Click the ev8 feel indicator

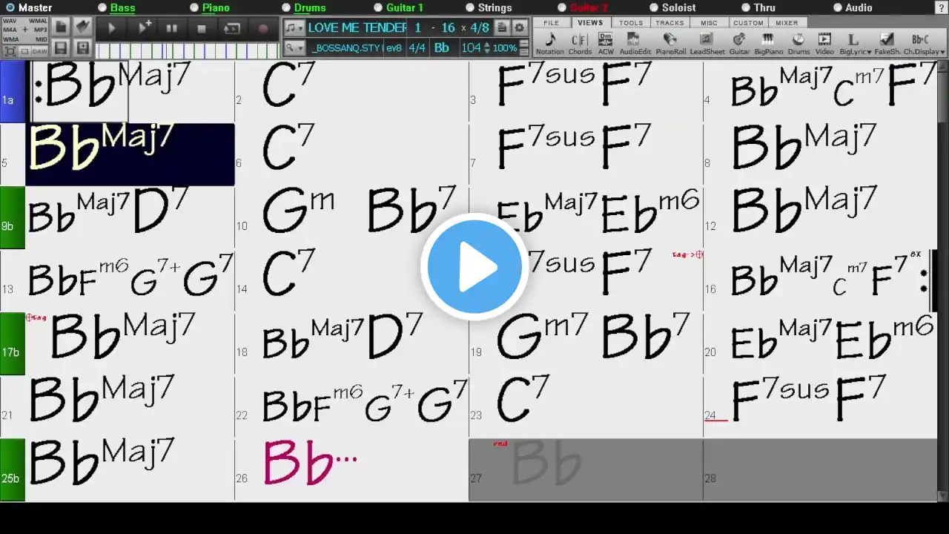click(394, 48)
